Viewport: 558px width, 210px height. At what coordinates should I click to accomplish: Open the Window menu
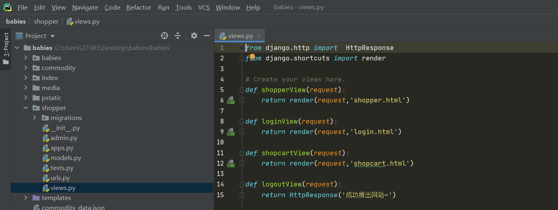point(228,7)
